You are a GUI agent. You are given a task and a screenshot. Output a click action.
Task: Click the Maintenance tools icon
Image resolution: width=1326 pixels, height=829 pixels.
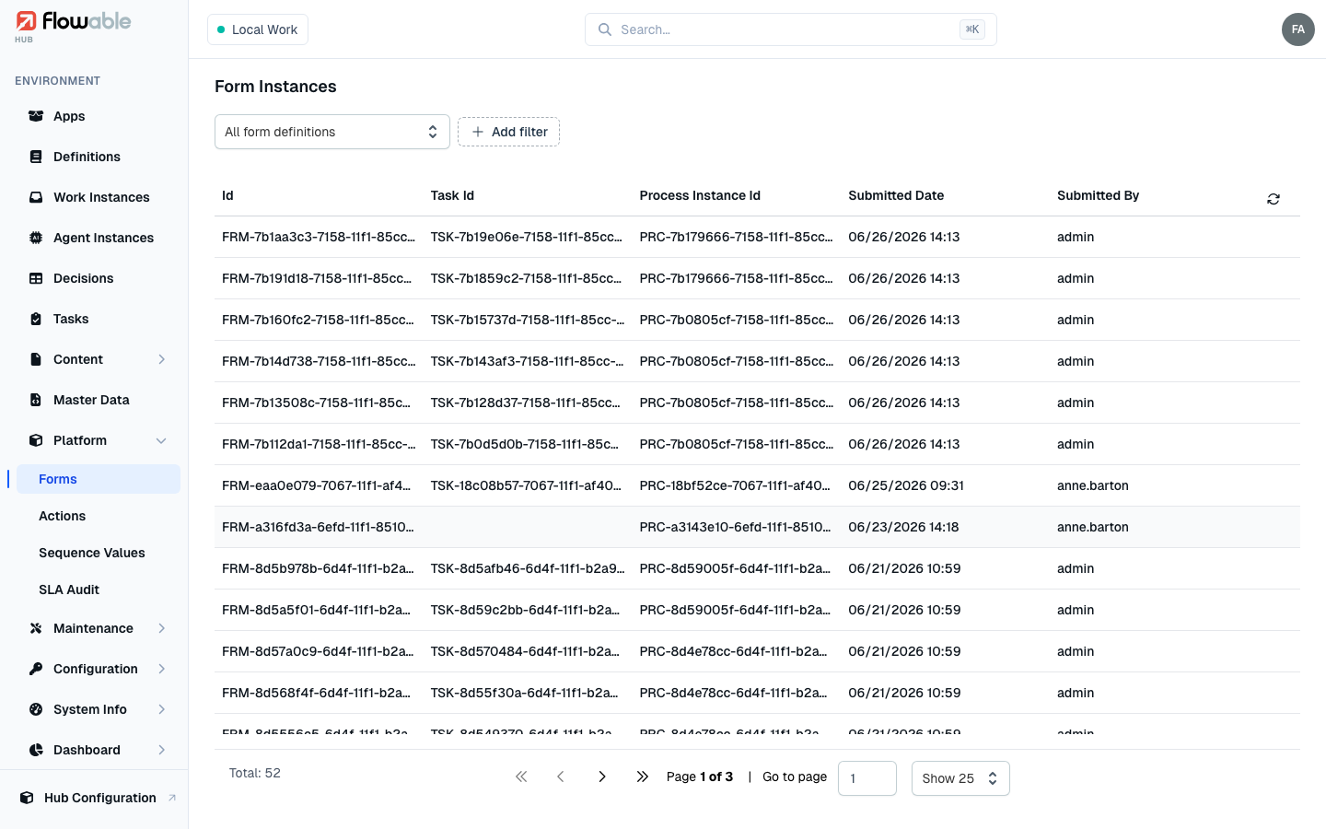coord(36,628)
